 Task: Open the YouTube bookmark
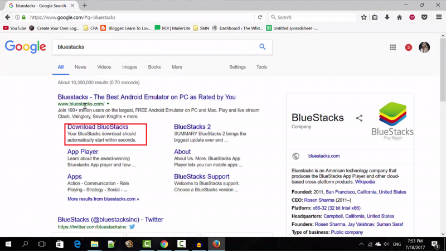pyautogui.click(x=15, y=28)
